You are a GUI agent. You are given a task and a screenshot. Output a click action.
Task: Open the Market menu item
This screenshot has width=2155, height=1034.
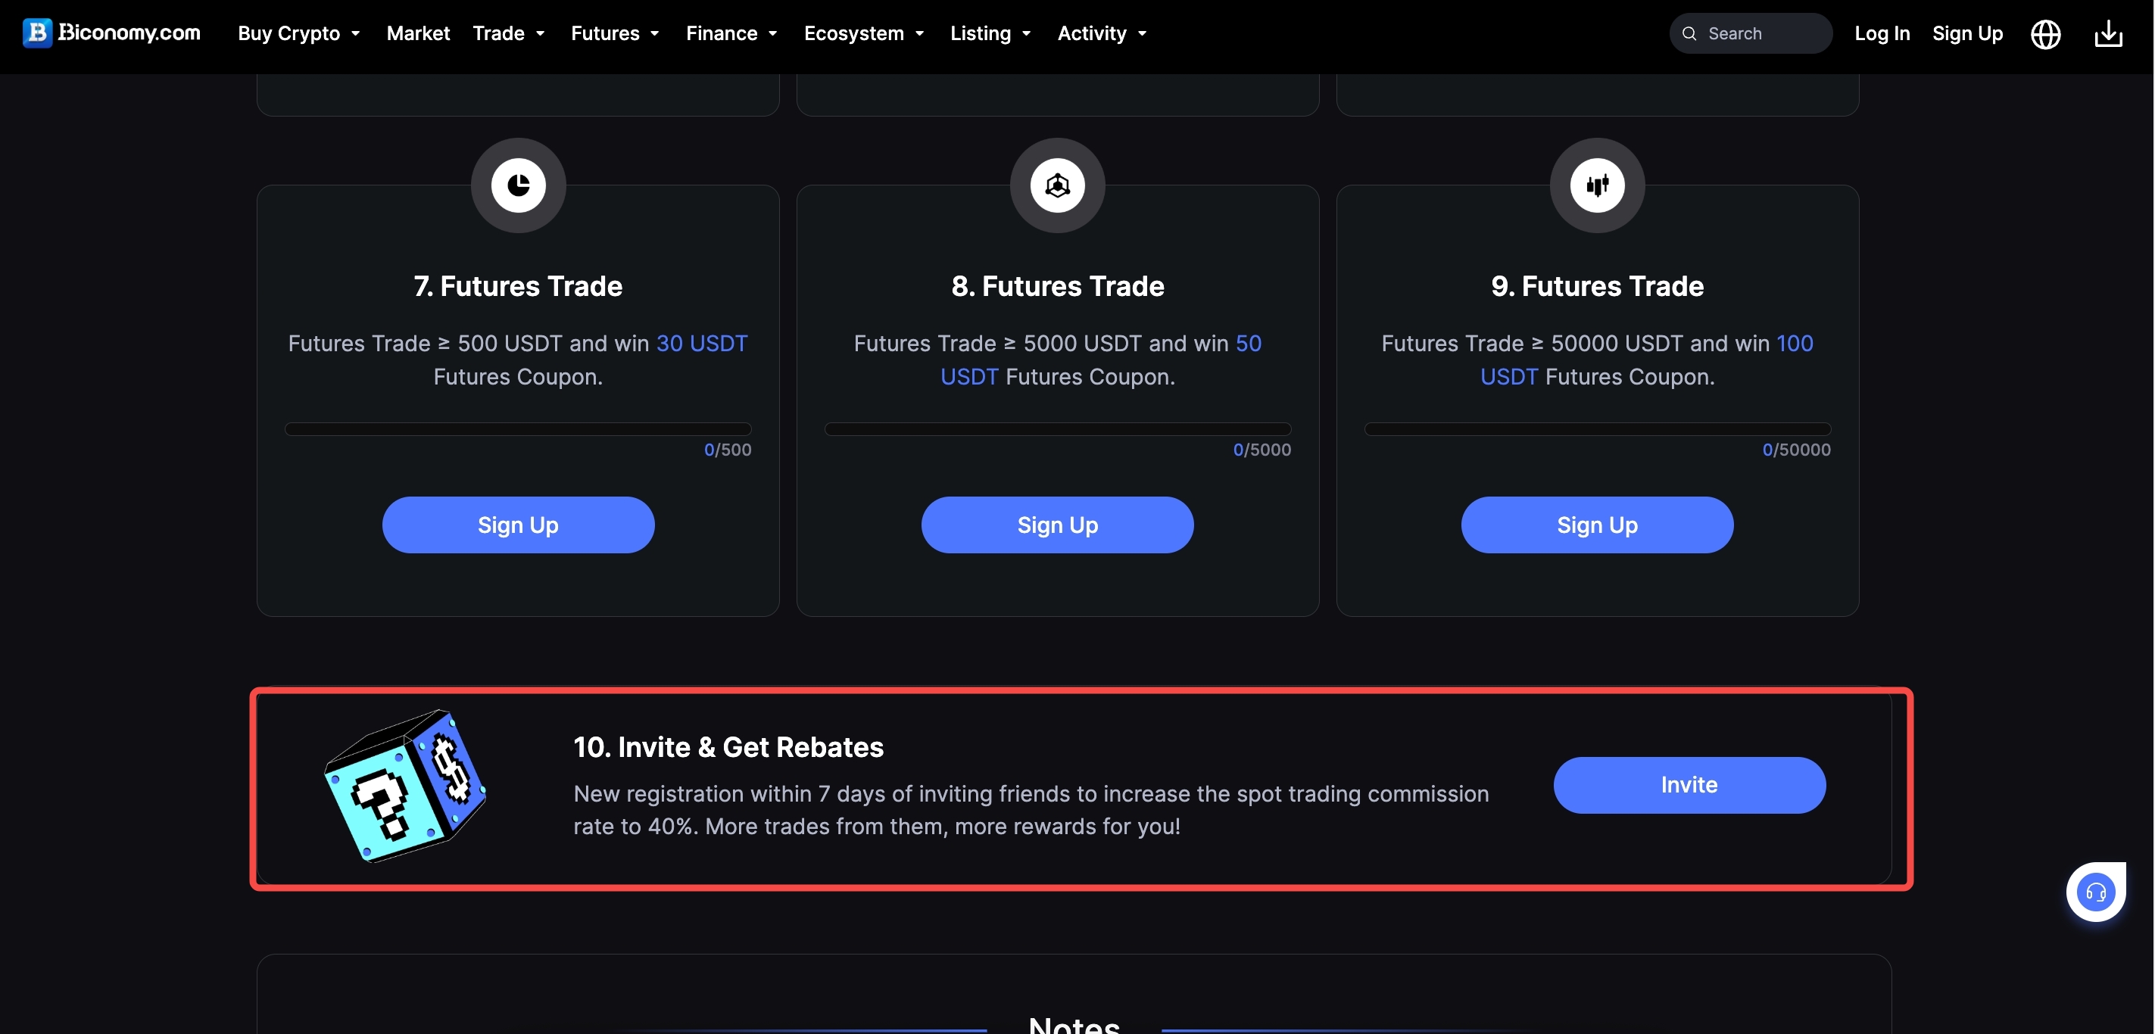coord(418,33)
